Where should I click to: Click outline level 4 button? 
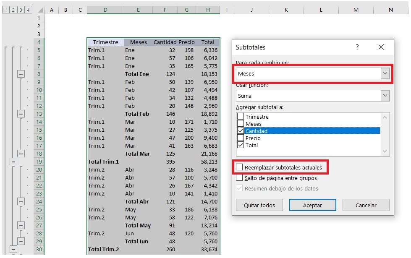tap(28, 10)
